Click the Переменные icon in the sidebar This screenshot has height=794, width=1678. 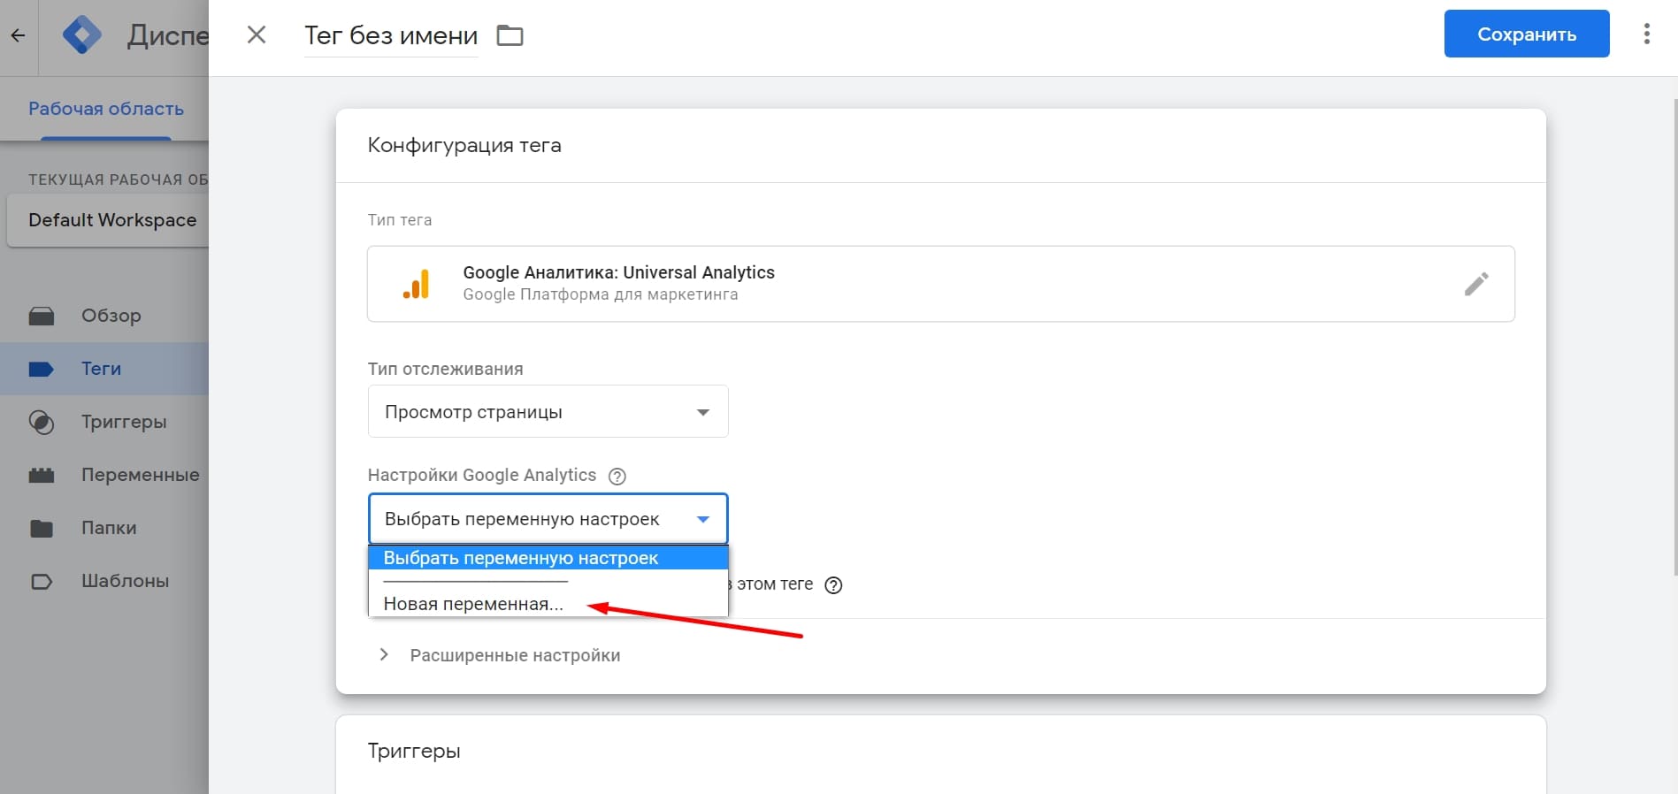point(42,476)
